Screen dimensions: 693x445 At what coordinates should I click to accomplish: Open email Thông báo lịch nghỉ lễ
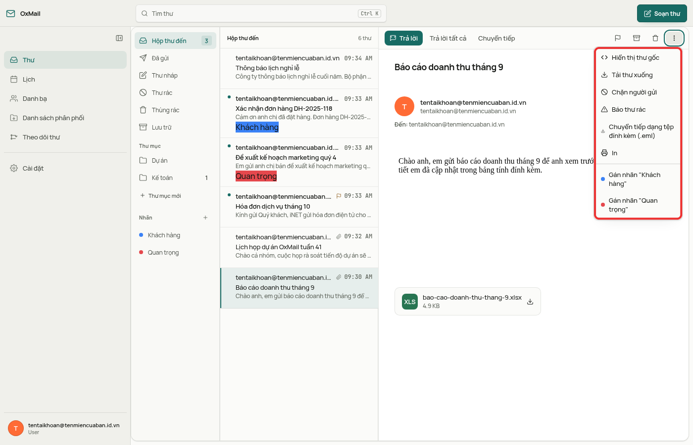point(299,68)
